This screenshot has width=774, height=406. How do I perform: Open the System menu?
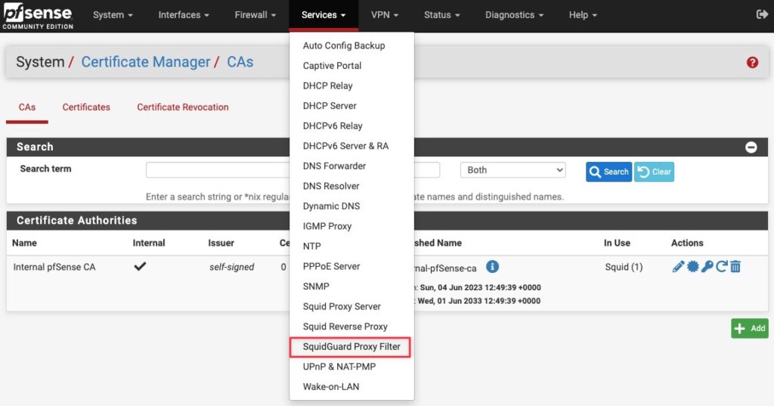pyautogui.click(x=113, y=15)
